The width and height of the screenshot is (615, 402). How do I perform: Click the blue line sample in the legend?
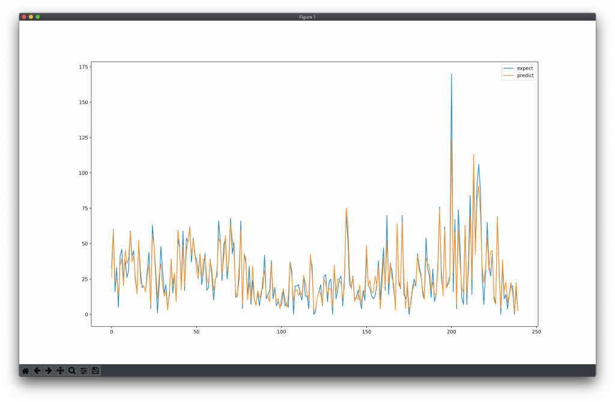coord(508,69)
